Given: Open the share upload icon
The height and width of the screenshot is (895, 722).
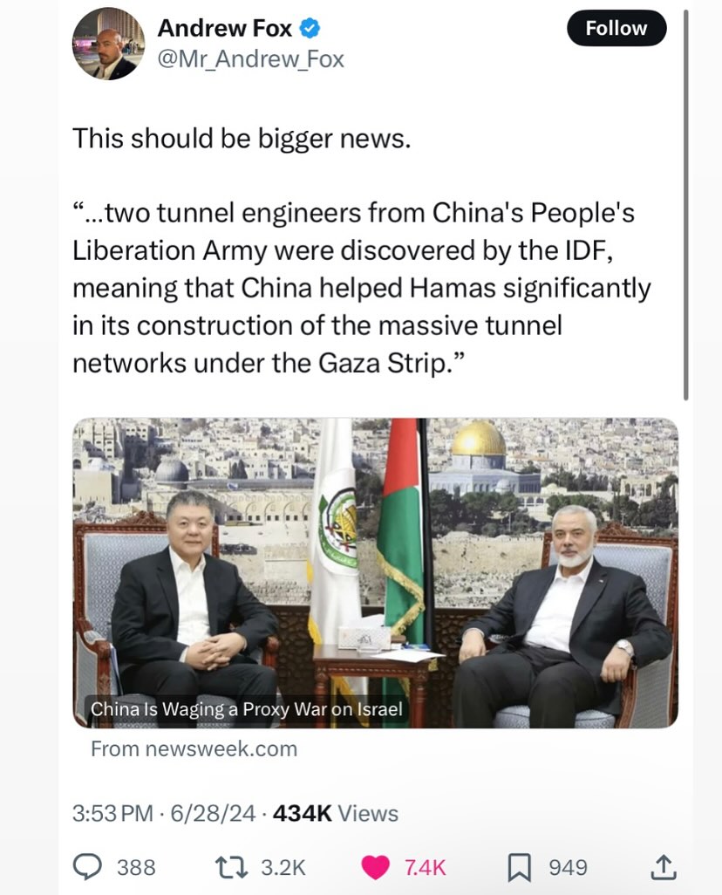Looking at the screenshot, I should [x=664, y=867].
